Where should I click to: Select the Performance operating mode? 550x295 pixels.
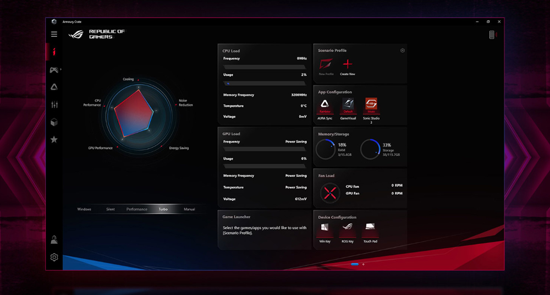tap(137, 209)
